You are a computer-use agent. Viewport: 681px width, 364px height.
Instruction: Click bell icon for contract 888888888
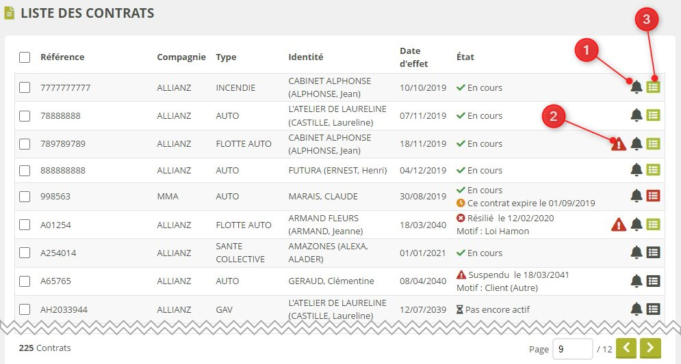point(637,170)
